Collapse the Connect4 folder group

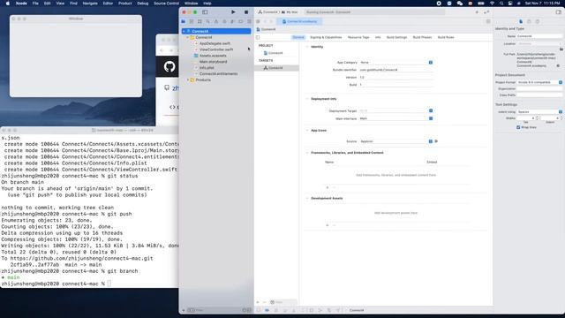(188, 37)
